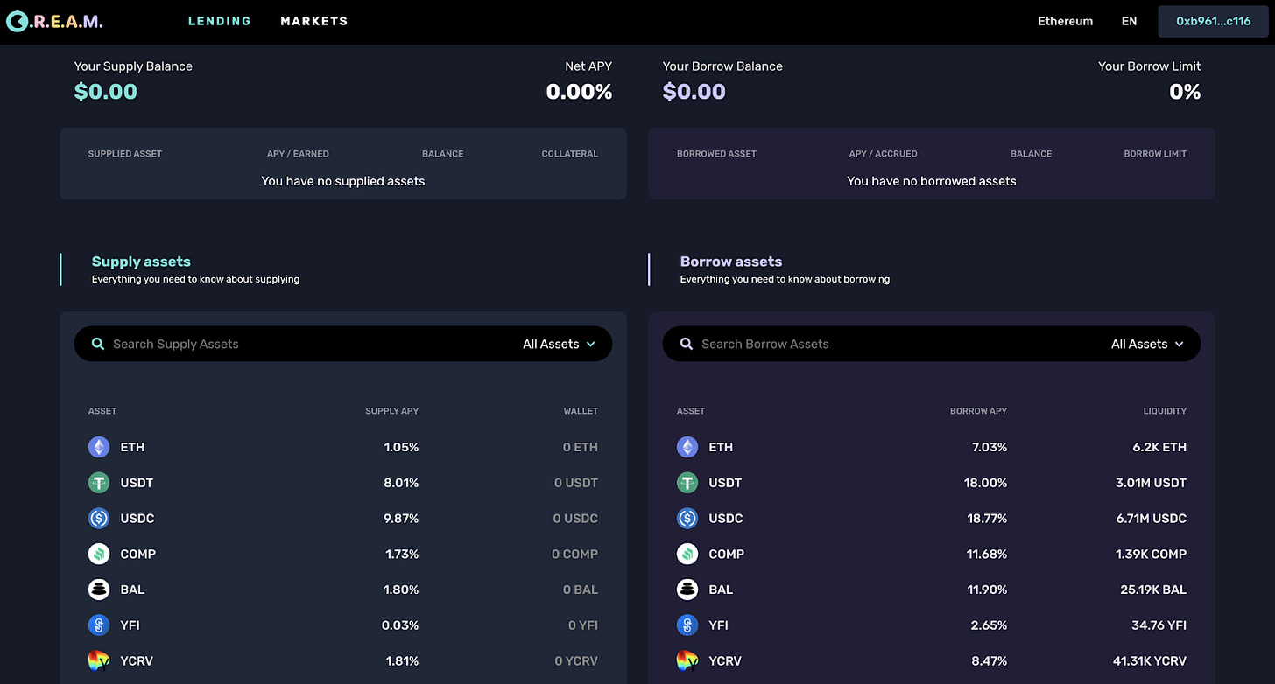Click the 6.2K ETH liquidity value

click(x=1159, y=447)
